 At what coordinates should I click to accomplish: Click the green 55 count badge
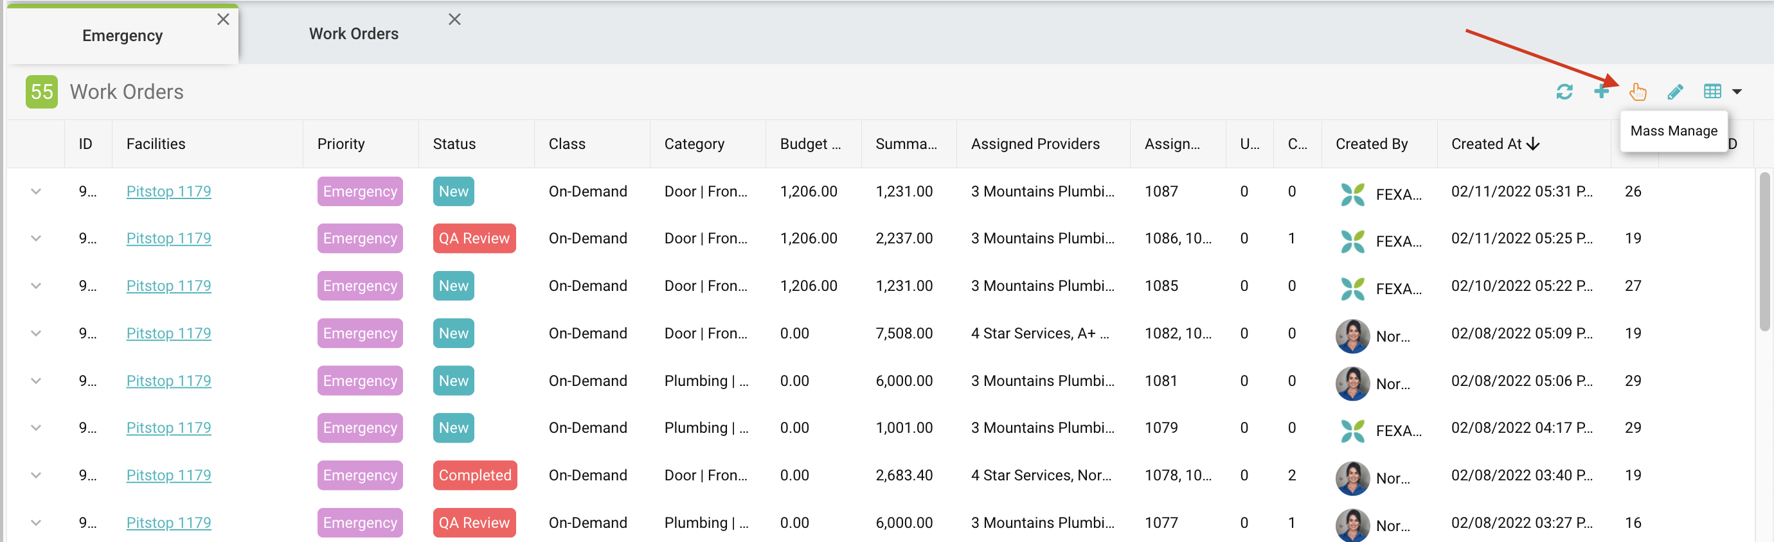(41, 91)
